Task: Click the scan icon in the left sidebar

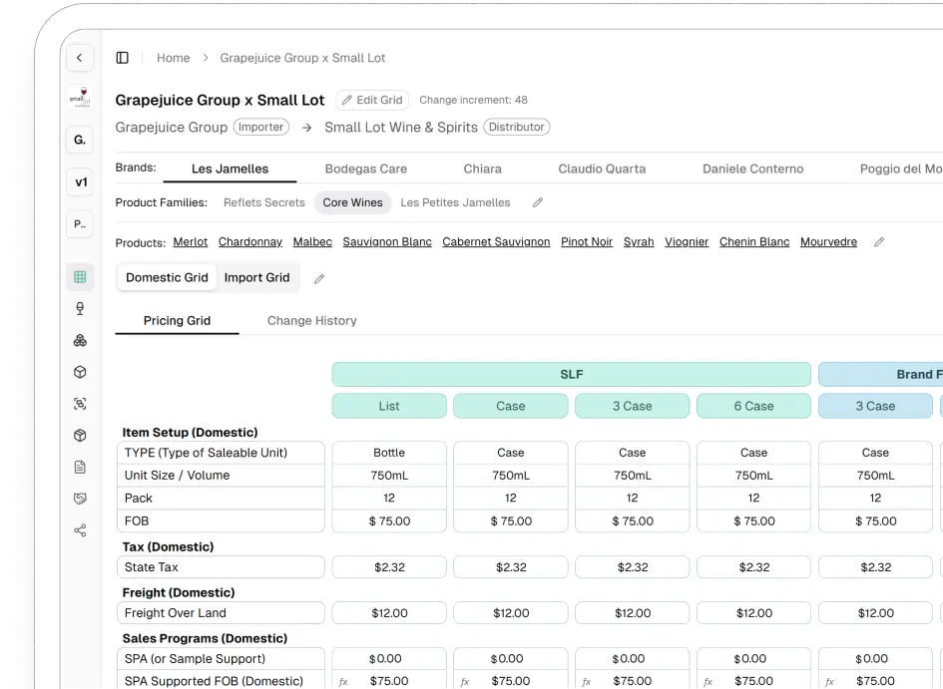Action: point(80,404)
